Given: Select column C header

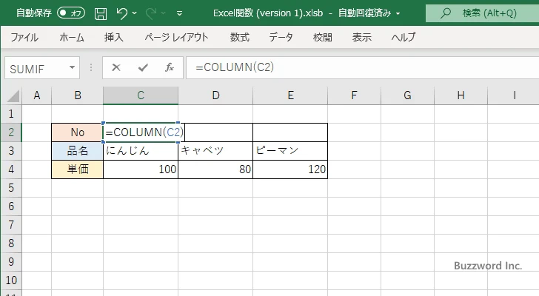Looking at the screenshot, I should [141, 95].
